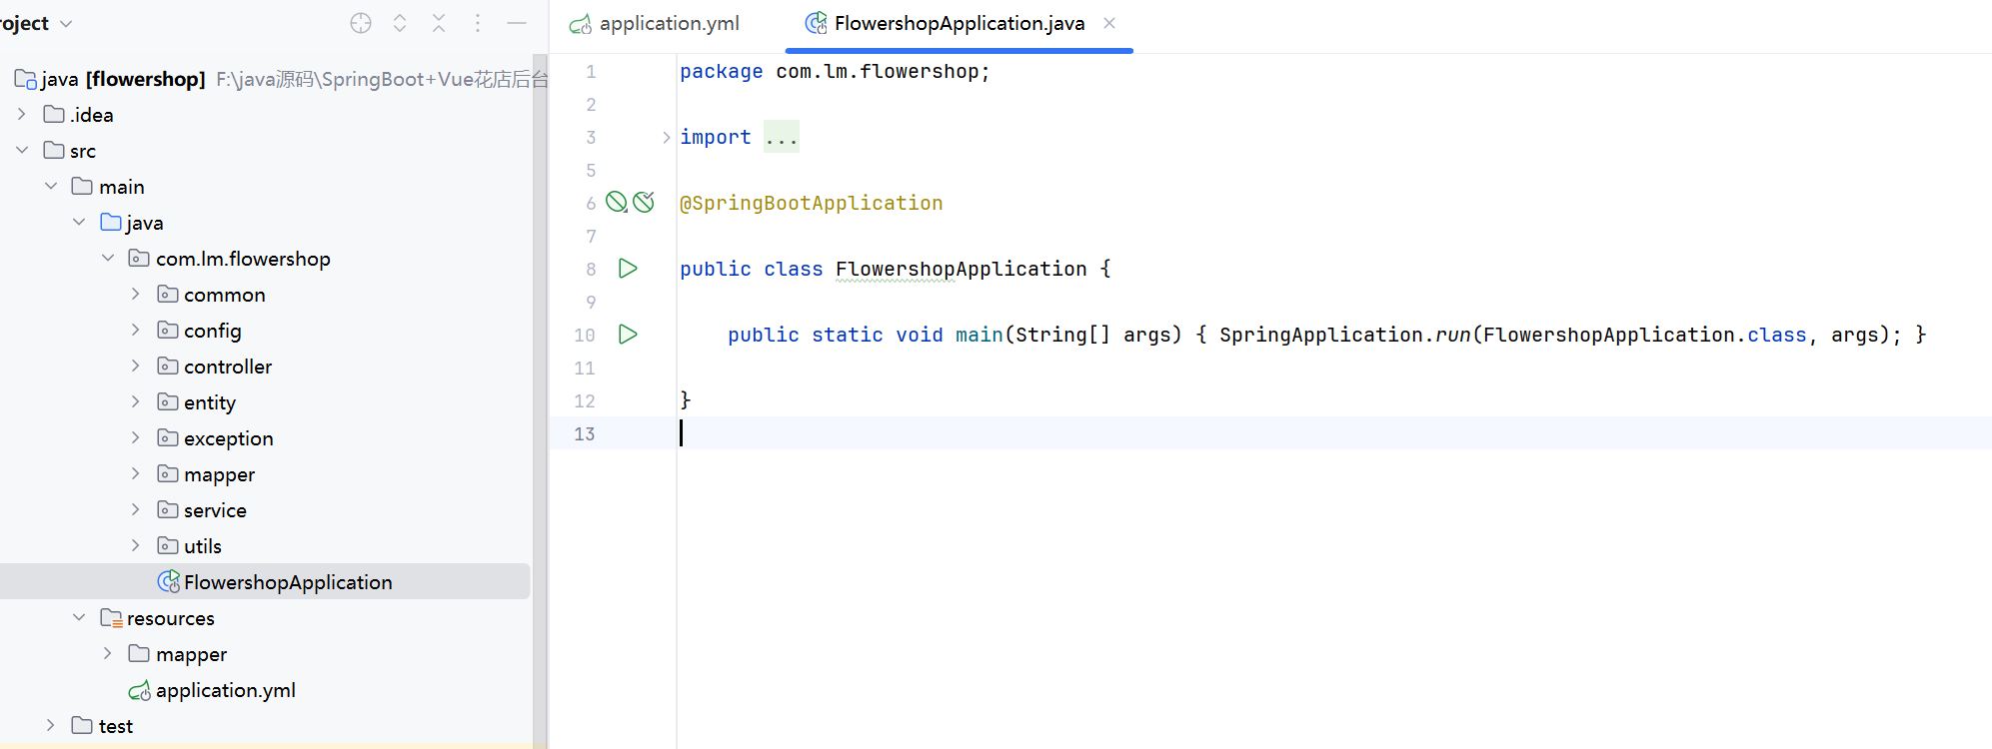The width and height of the screenshot is (1992, 749).
Task: Expand the common package
Action: click(x=136, y=294)
